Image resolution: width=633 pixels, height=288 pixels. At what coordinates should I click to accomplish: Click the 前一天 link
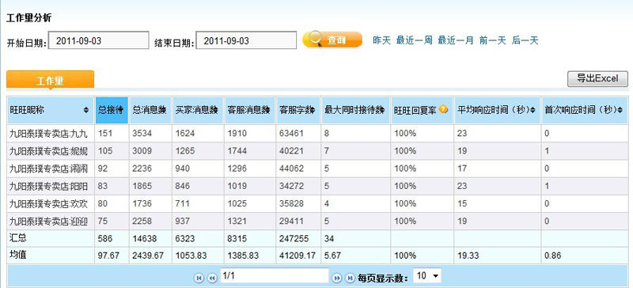492,40
